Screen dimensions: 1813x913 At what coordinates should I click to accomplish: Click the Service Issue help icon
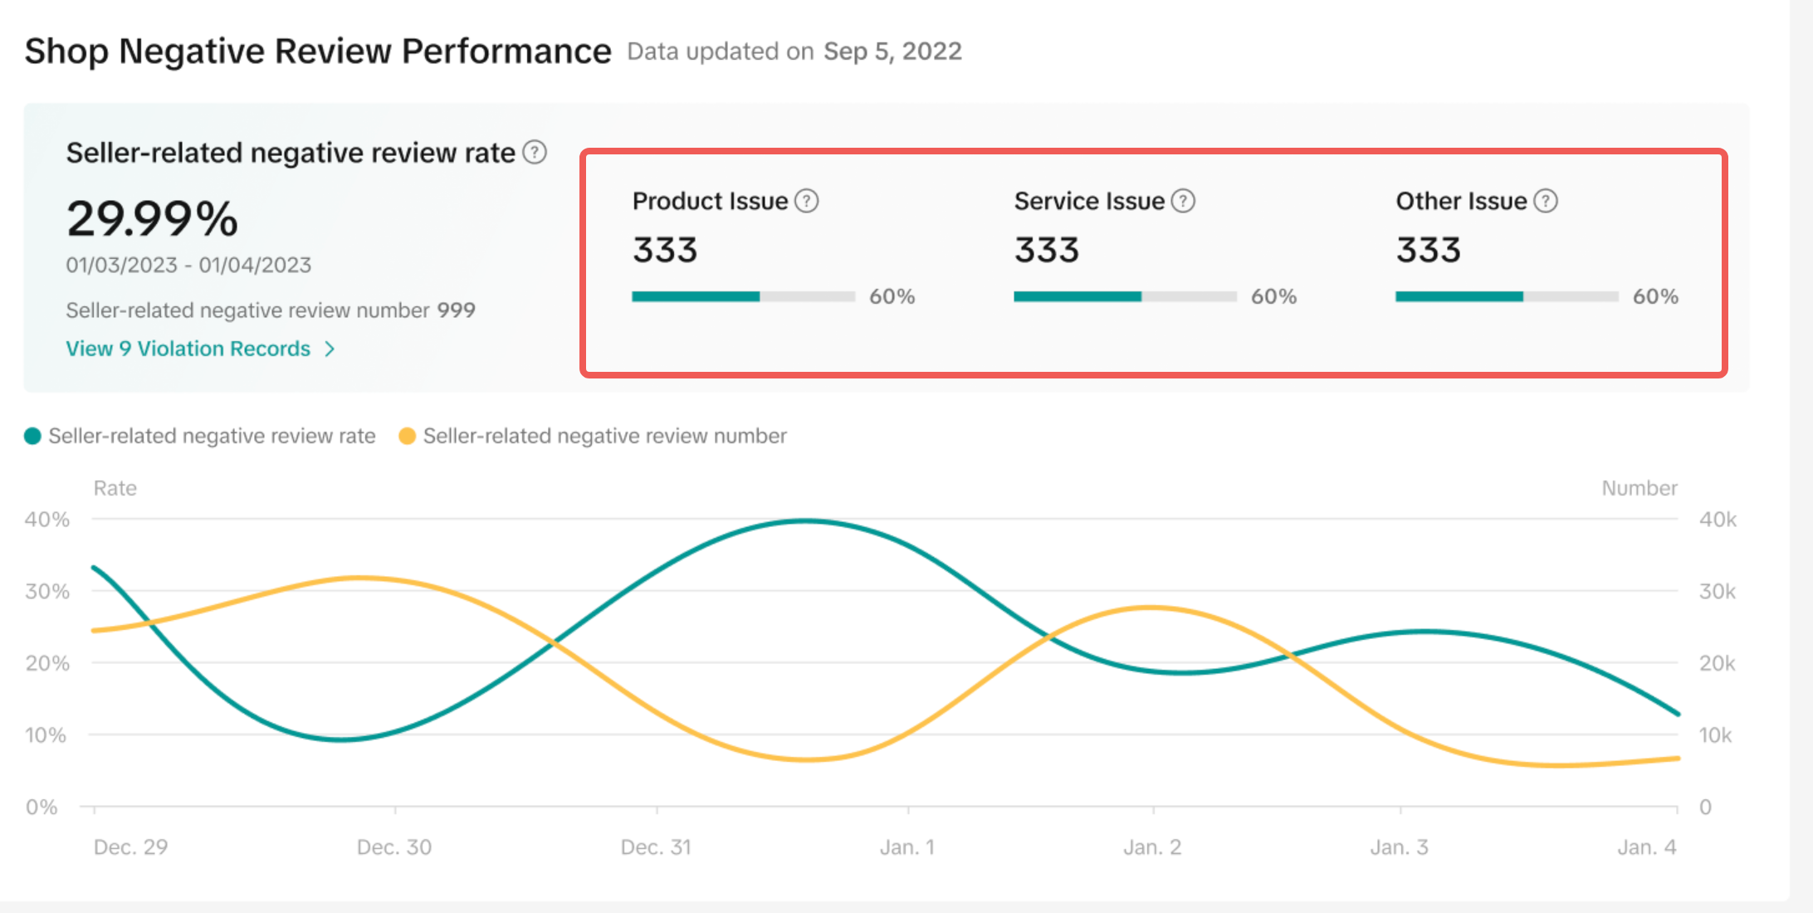(x=1183, y=201)
